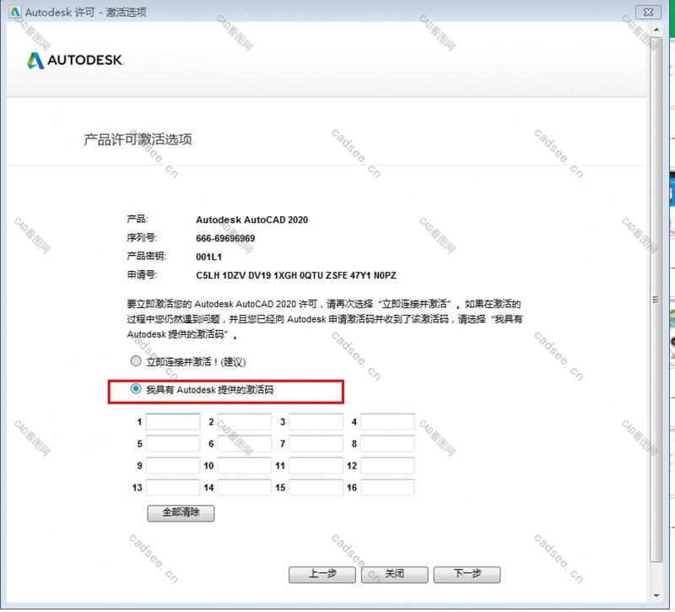This screenshot has height=612, width=675.
Task: Click the product key 001L1
Action: coord(208,257)
